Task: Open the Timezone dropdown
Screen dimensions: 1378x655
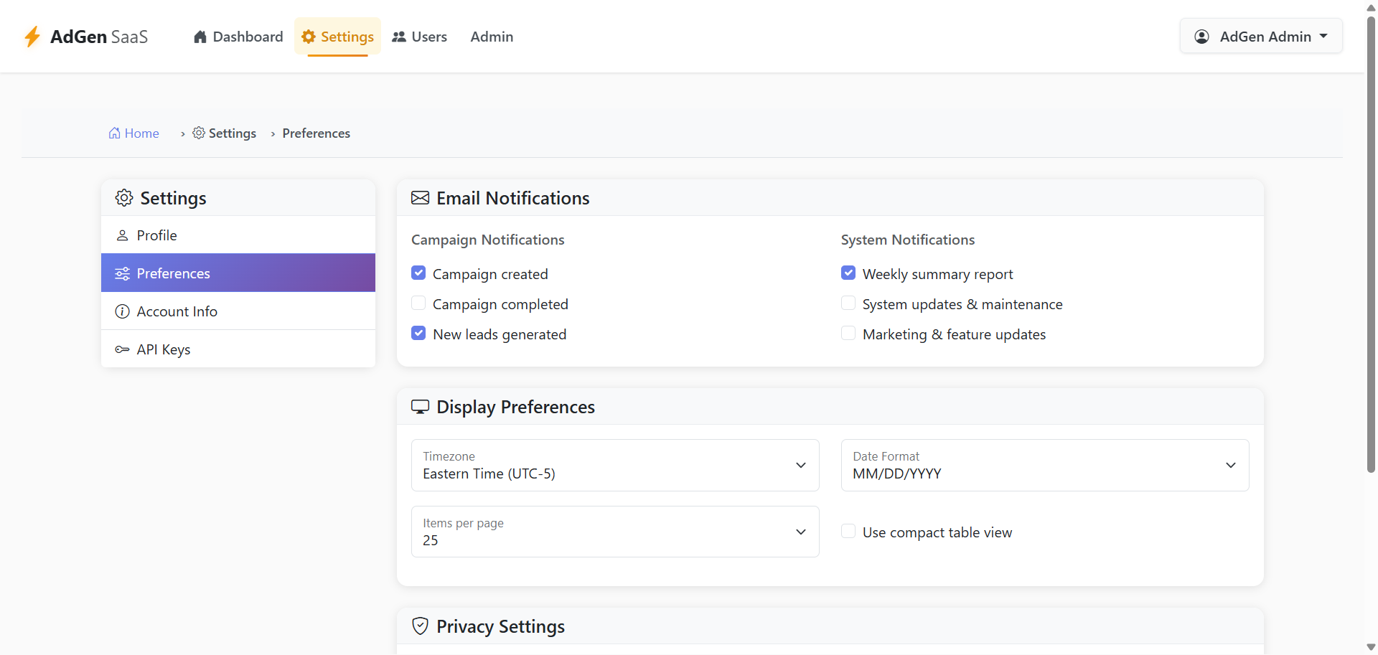Action: tap(615, 465)
